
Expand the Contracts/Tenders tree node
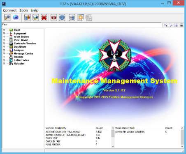4,44
